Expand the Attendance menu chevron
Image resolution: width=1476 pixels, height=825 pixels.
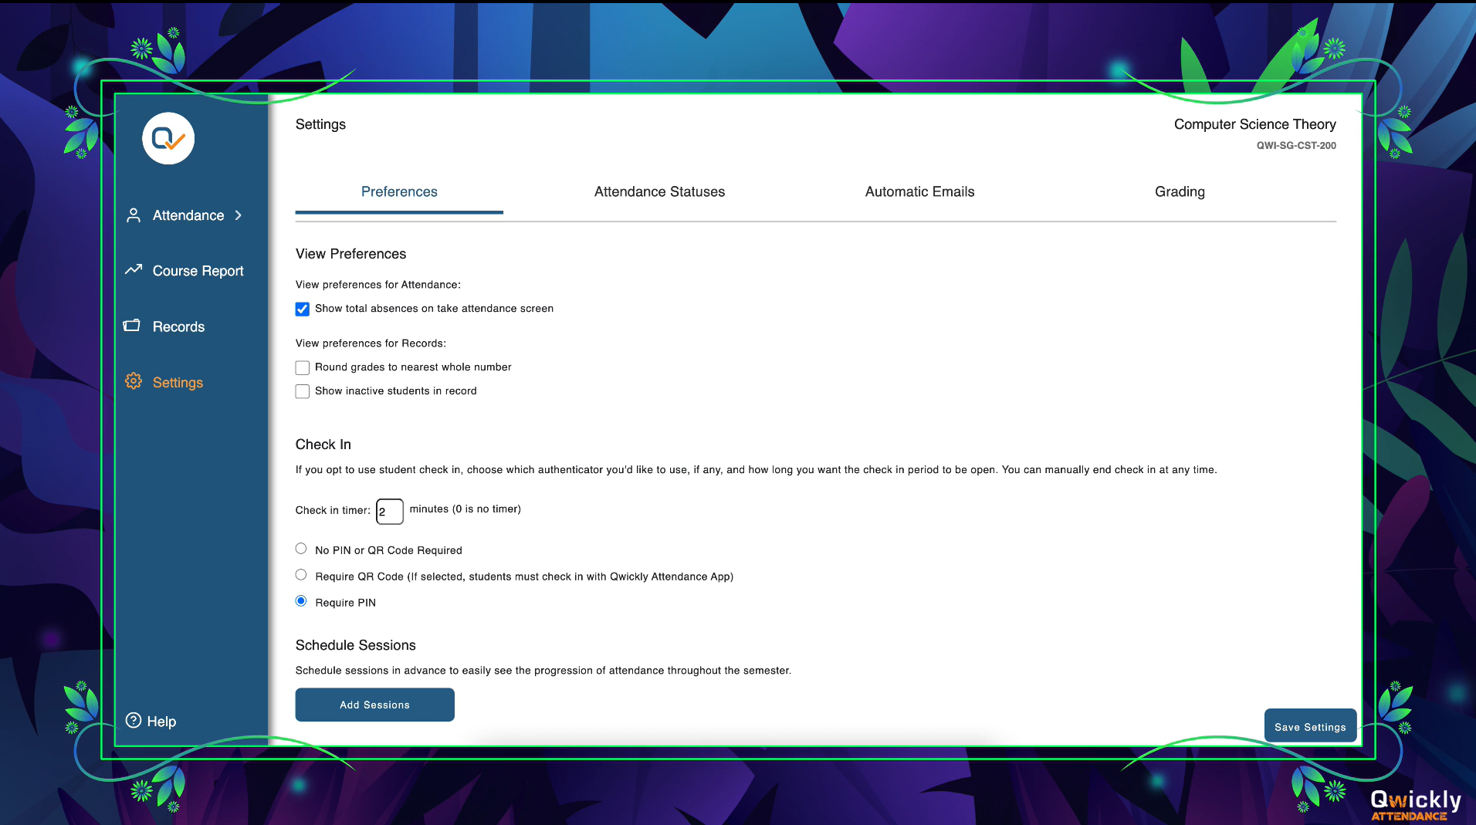[239, 215]
